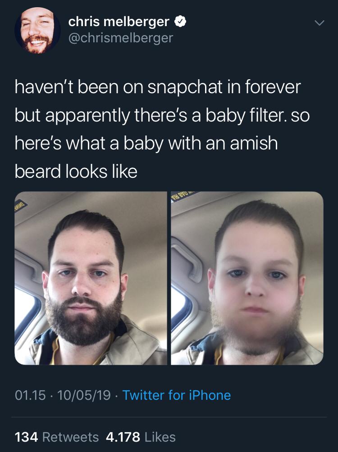Viewport: 338px width, 452px height.
Task: Click the 10/05/19 date
Action: click(x=84, y=395)
